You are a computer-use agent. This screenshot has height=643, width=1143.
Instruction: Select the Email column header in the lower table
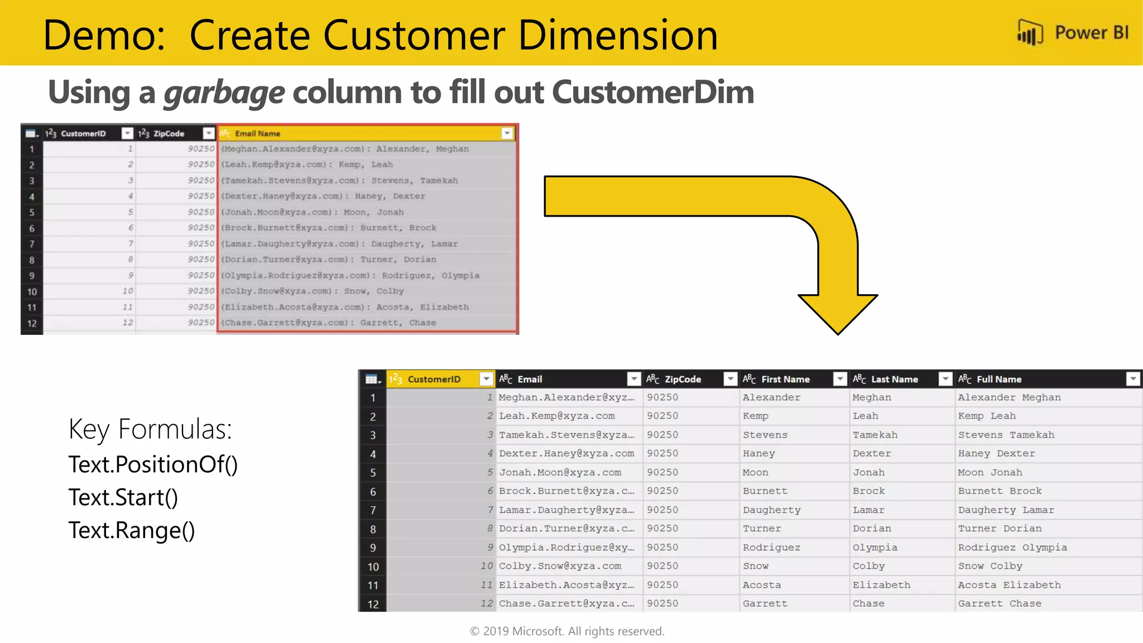(569, 379)
